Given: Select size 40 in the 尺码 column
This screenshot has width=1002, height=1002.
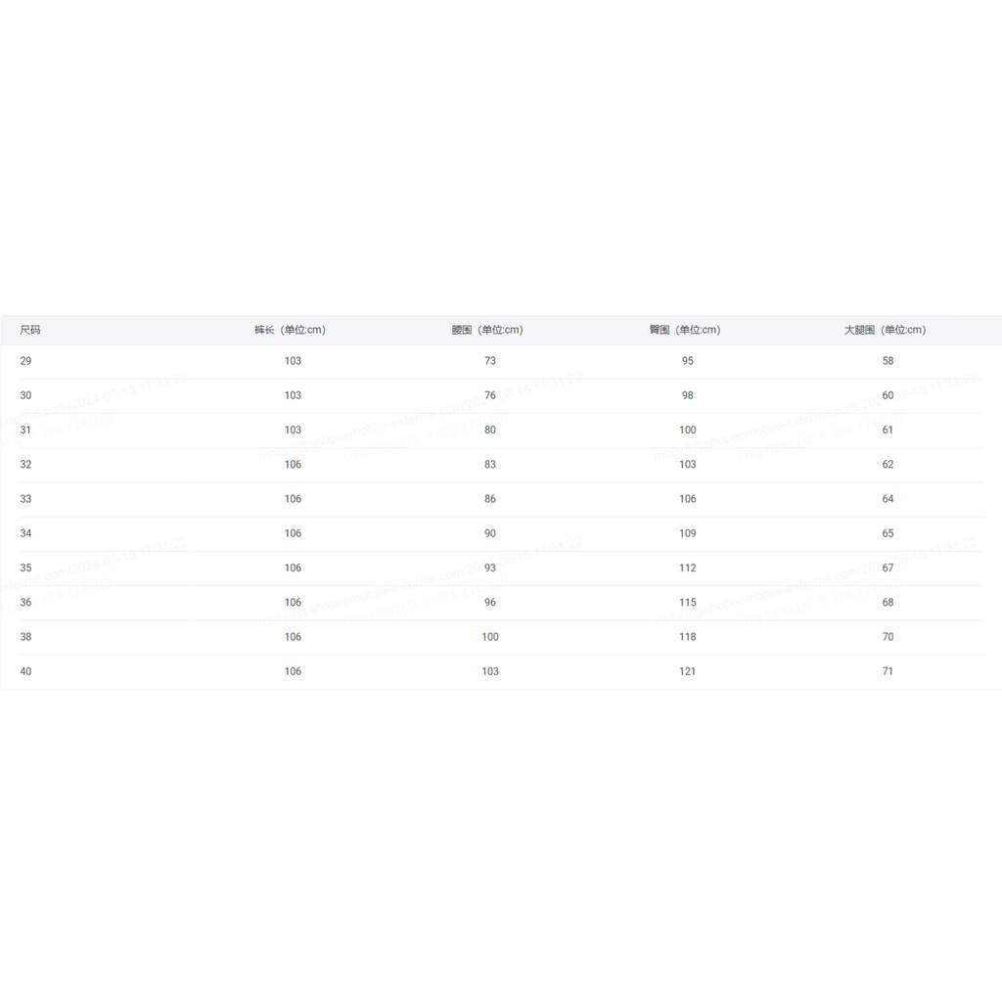Looking at the screenshot, I should tap(25, 671).
